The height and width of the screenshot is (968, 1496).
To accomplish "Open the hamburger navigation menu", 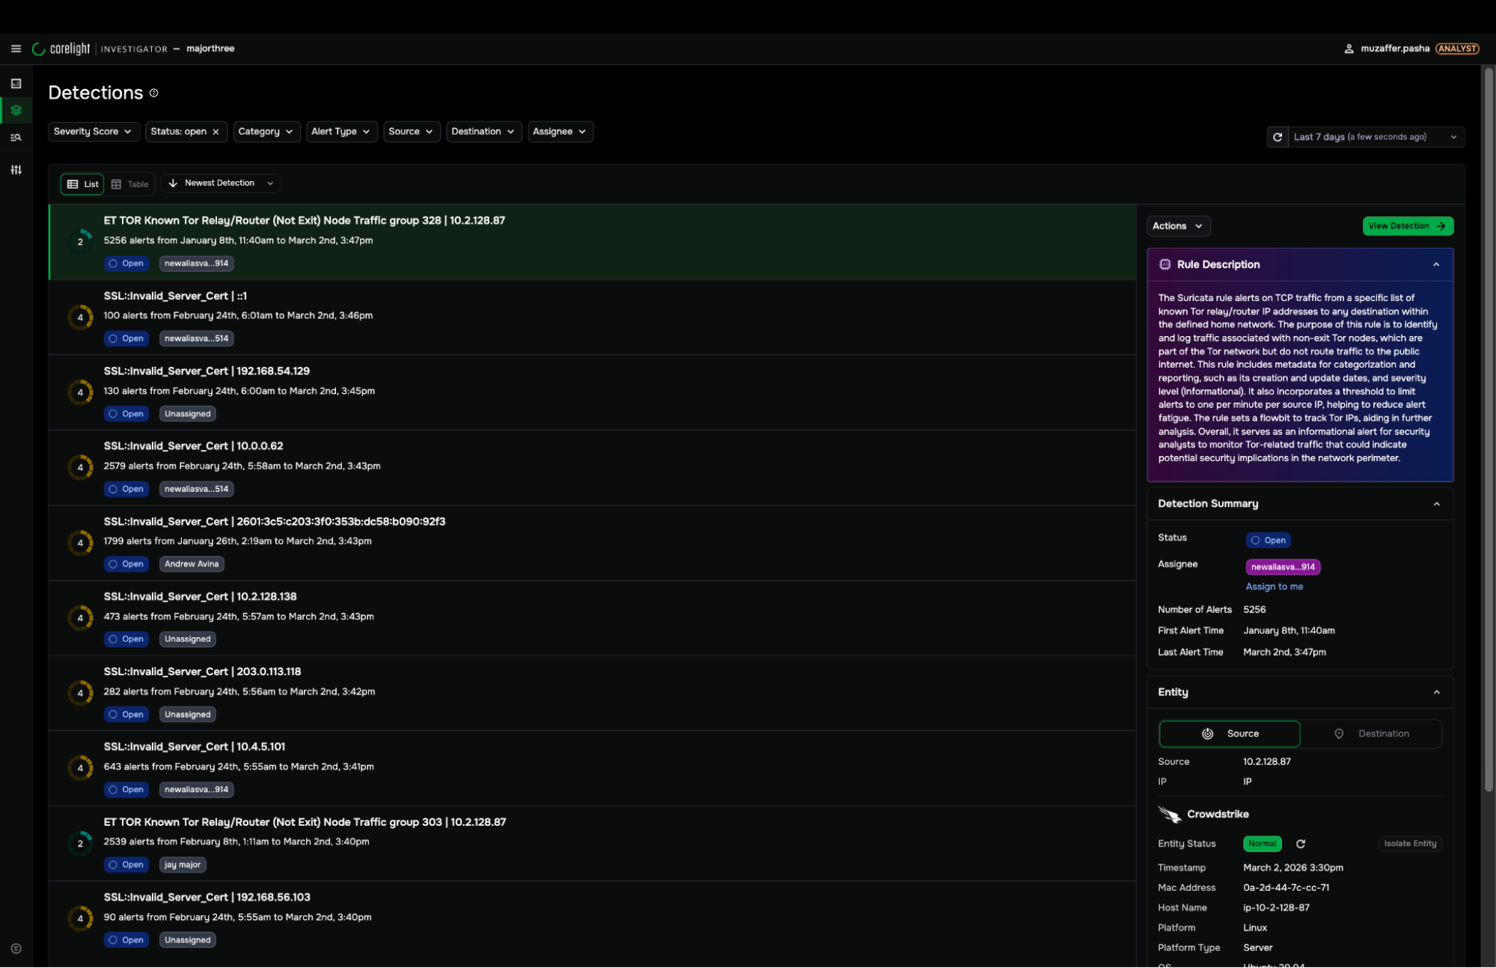I will 16,49.
